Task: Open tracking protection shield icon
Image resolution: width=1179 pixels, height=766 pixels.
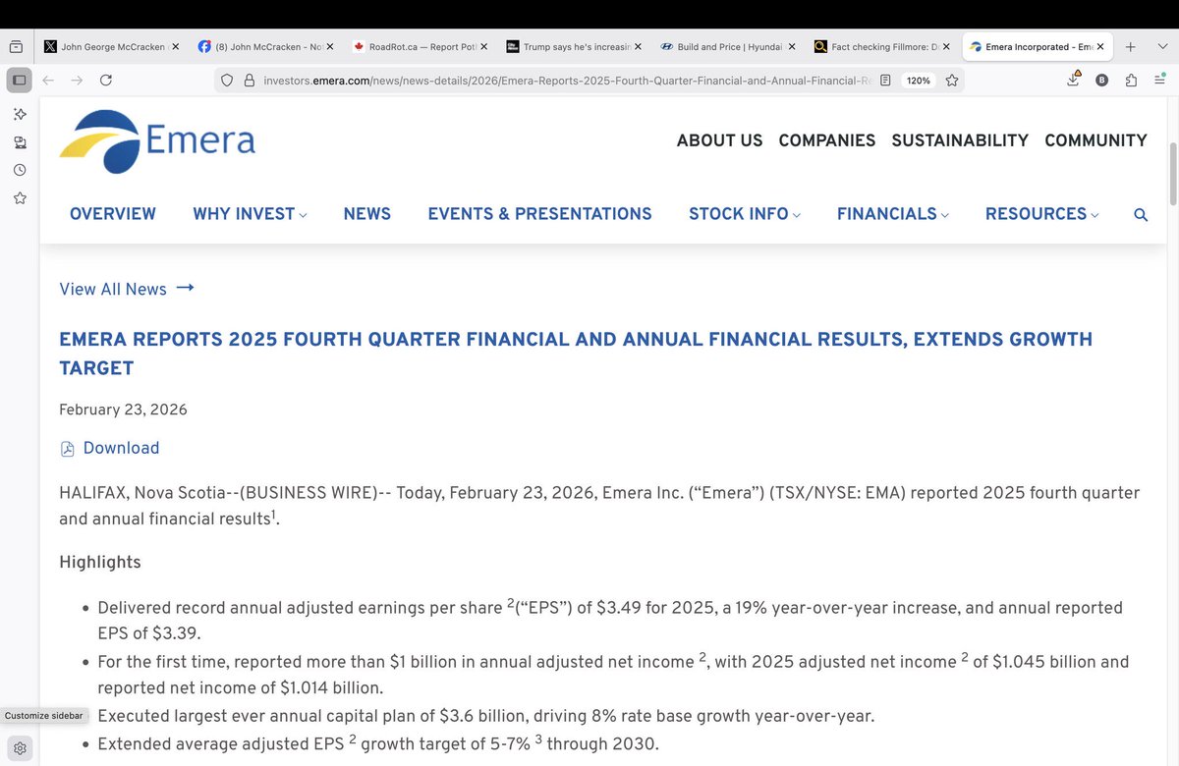Action: [x=229, y=81]
